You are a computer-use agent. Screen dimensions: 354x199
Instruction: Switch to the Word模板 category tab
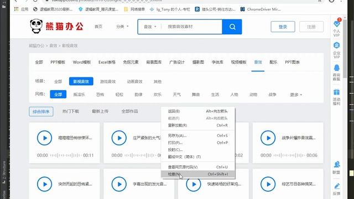tap(82, 62)
